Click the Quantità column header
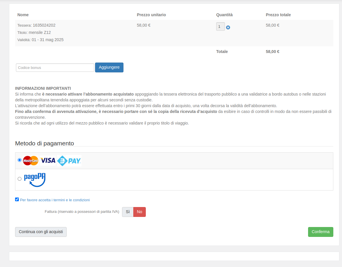The height and width of the screenshot is (267, 342). tap(224, 15)
